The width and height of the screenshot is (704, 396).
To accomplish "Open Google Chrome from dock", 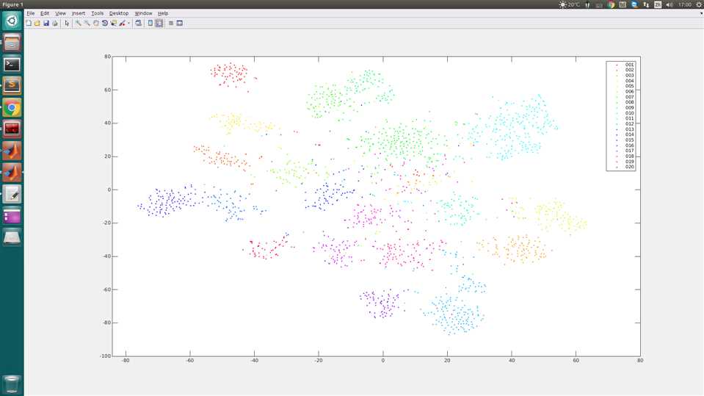I will pos(12,108).
